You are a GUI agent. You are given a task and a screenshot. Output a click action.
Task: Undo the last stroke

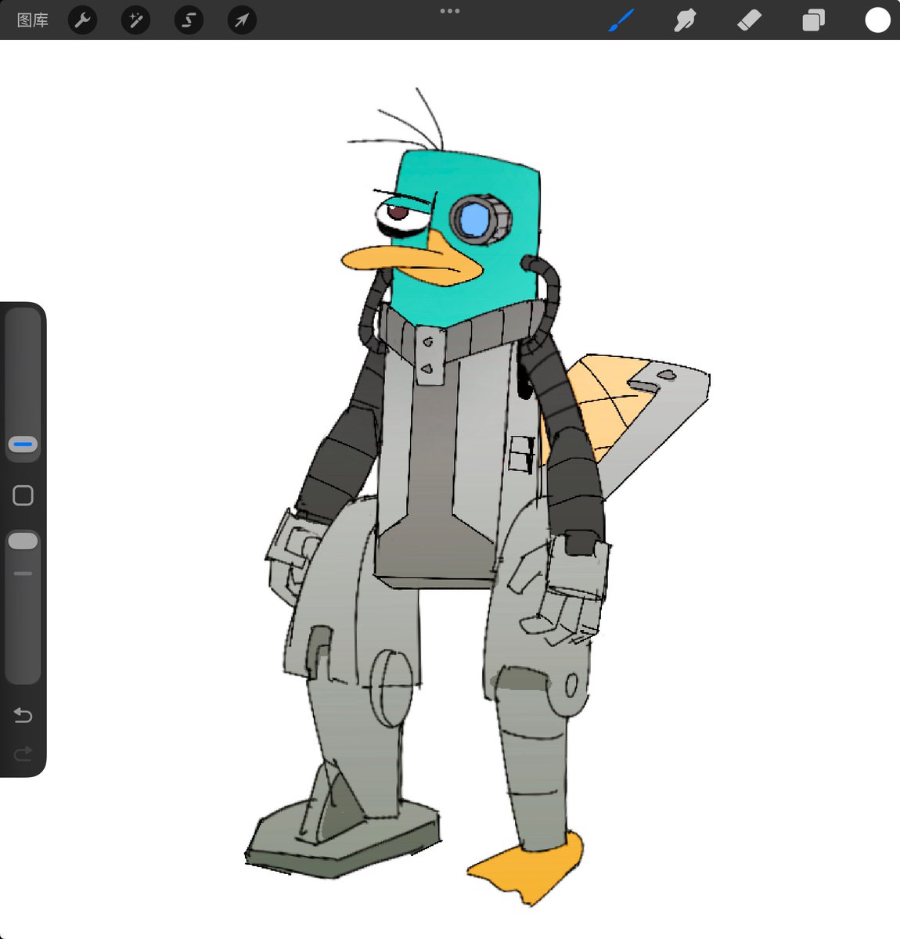pos(23,715)
